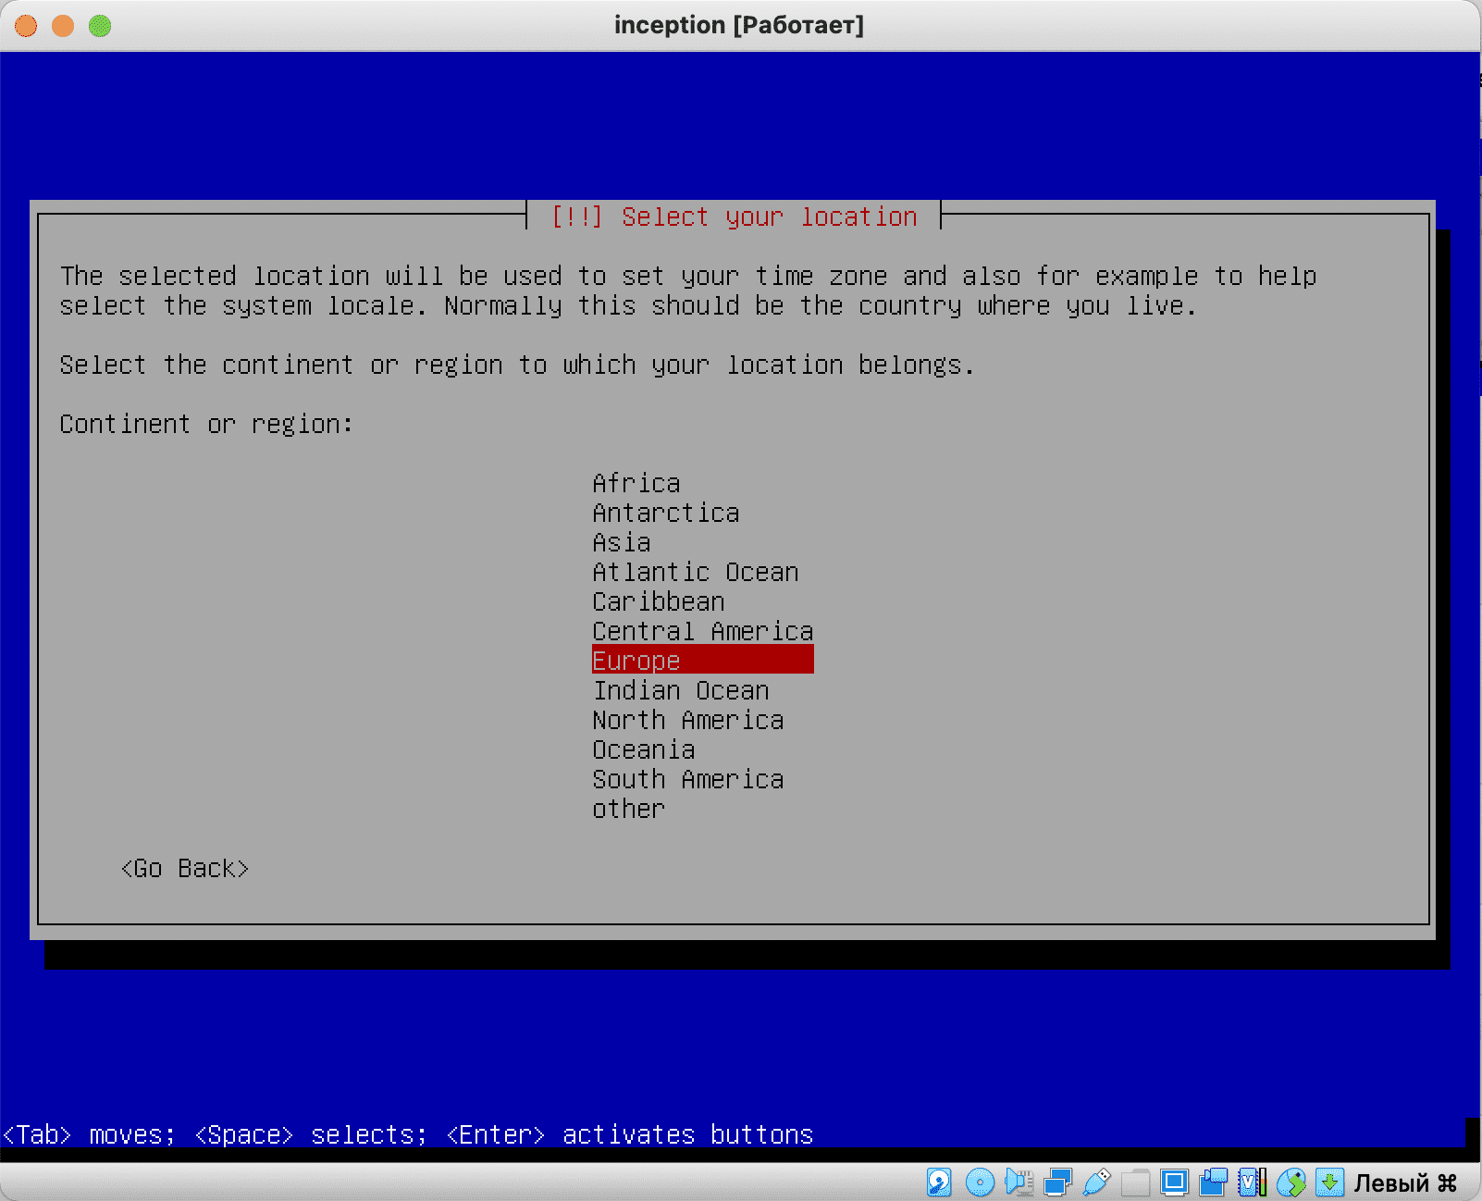The image size is (1482, 1201).
Task: Select Caribbean from the list
Action: click(658, 601)
